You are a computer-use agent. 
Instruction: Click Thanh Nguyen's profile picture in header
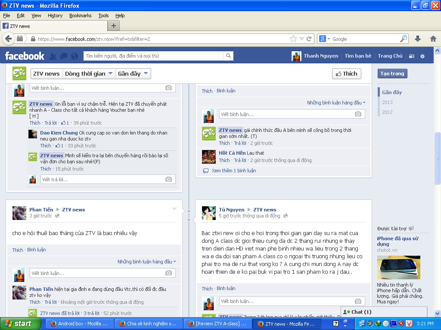click(296, 56)
